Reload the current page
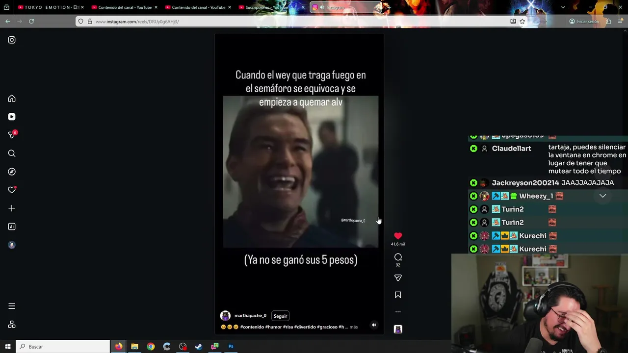 pyautogui.click(x=31, y=22)
